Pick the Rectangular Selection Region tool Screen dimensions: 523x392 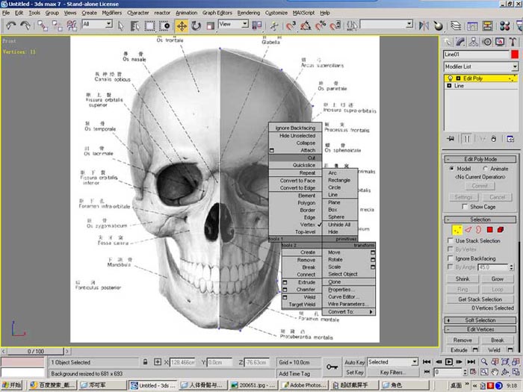[x=149, y=25]
